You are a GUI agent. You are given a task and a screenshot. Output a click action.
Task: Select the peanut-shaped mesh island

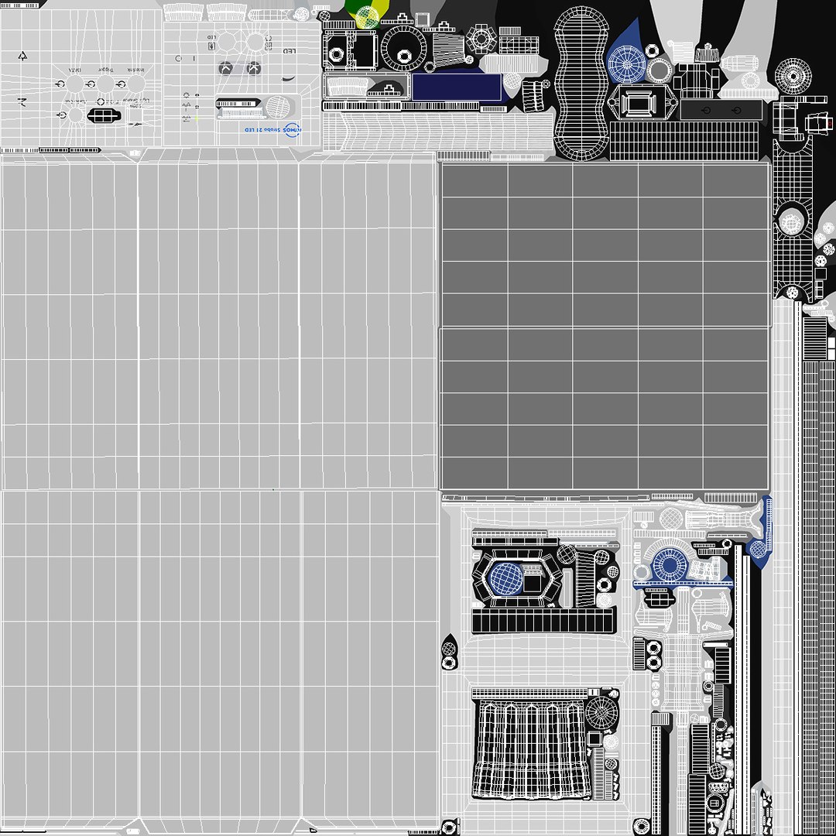click(x=581, y=83)
